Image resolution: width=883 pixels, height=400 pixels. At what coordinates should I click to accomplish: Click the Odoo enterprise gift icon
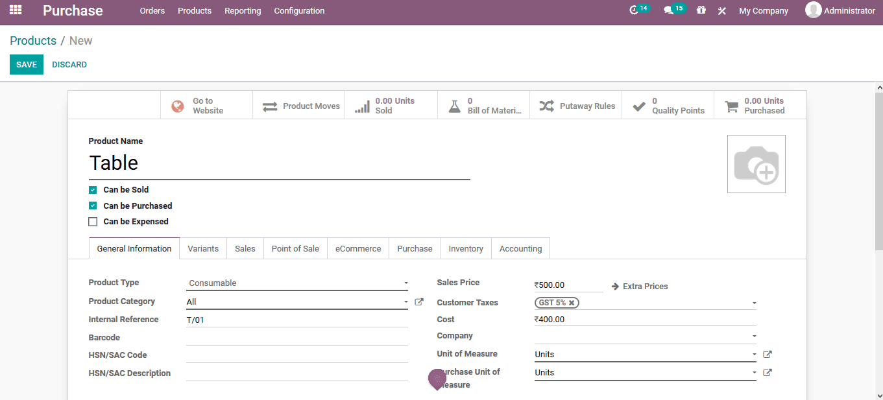coord(700,10)
